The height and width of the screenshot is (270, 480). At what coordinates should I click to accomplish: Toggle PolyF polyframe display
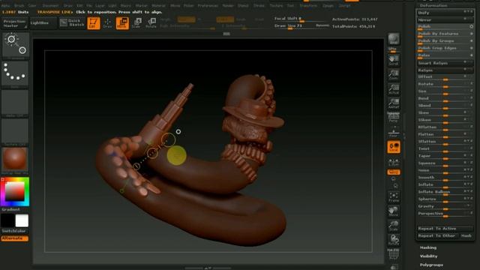coord(394,254)
